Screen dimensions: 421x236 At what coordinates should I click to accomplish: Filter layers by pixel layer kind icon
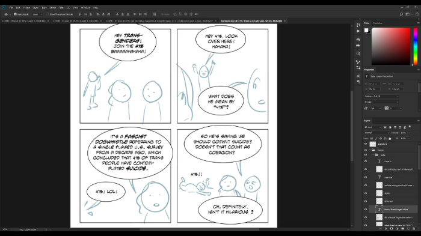pyautogui.click(x=385, y=127)
